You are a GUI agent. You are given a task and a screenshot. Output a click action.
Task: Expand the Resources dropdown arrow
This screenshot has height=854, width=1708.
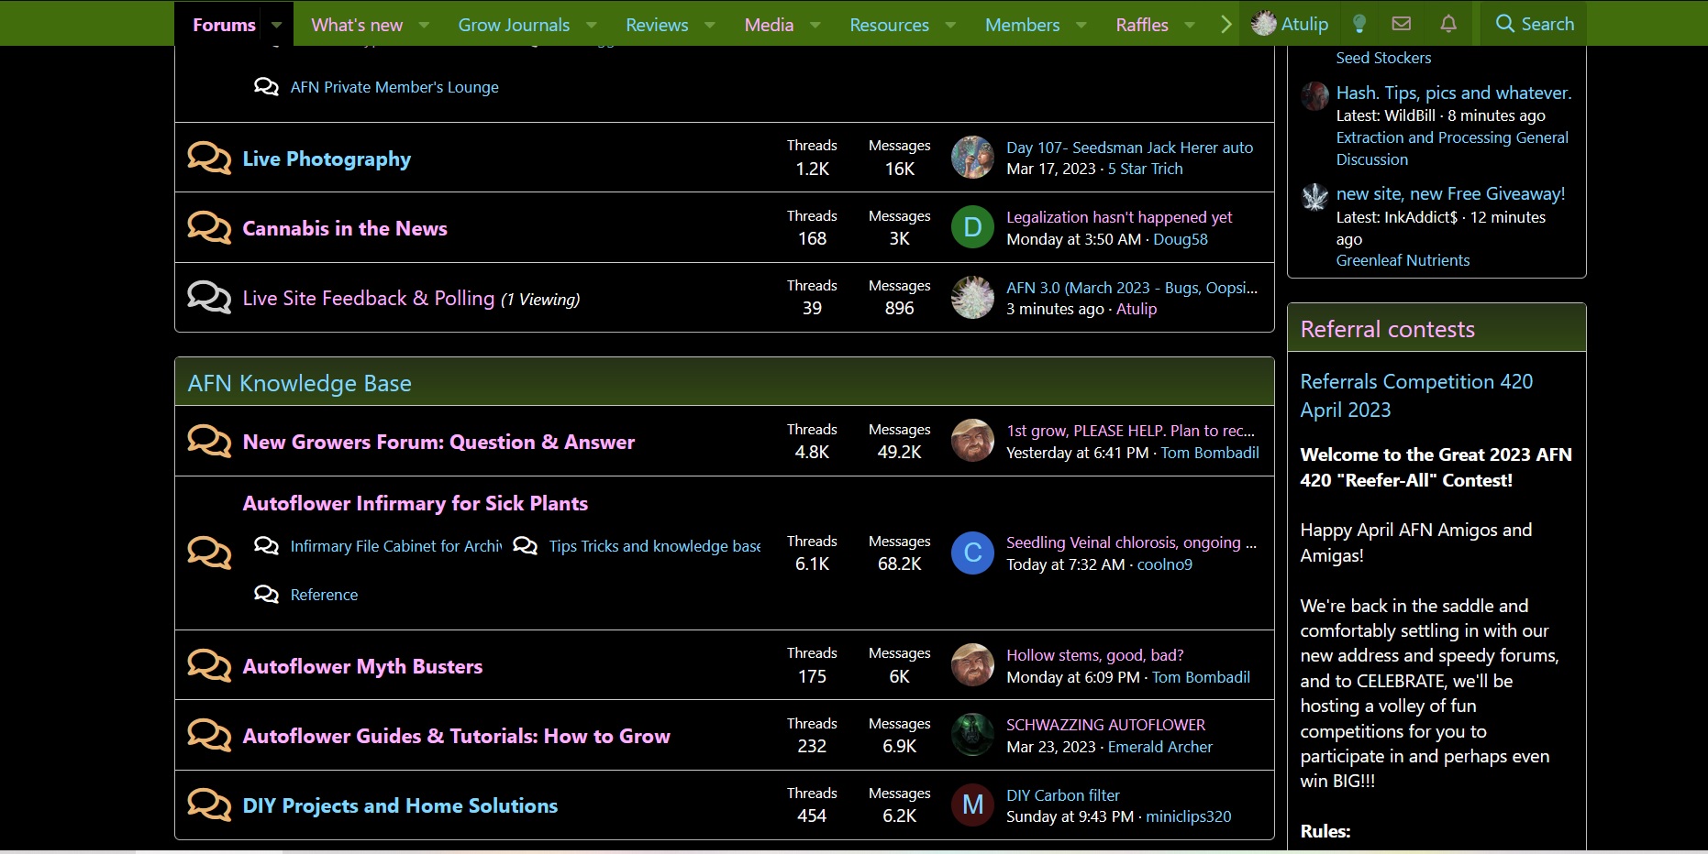coord(950,25)
